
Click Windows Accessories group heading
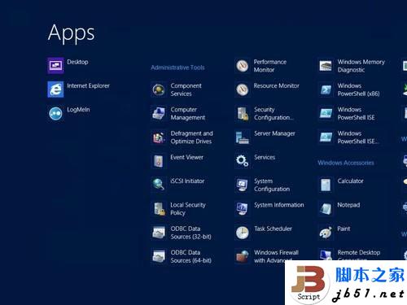[346, 163]
